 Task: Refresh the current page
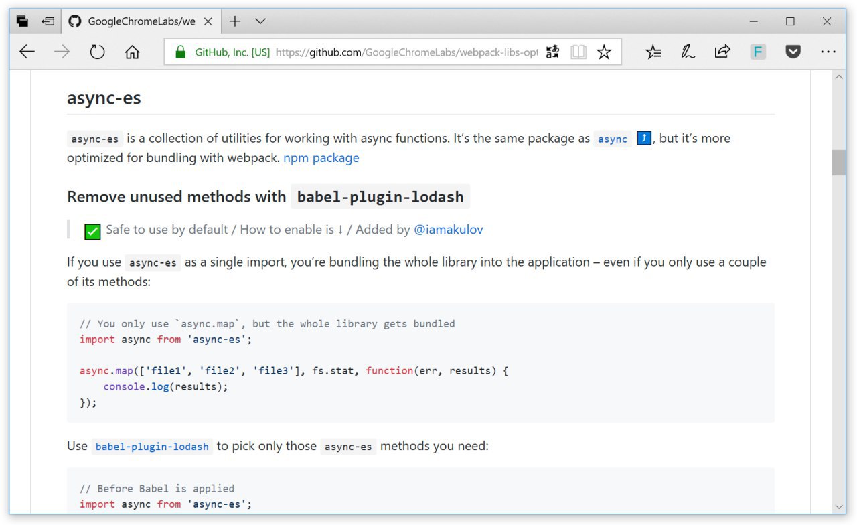click(x=97, y=52)
